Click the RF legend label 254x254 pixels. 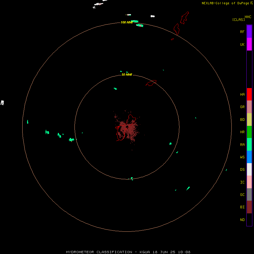tap(242, 32)
